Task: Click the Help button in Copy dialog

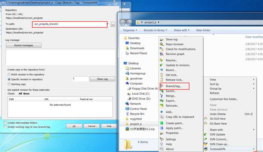Action: [x=109, y=126]
